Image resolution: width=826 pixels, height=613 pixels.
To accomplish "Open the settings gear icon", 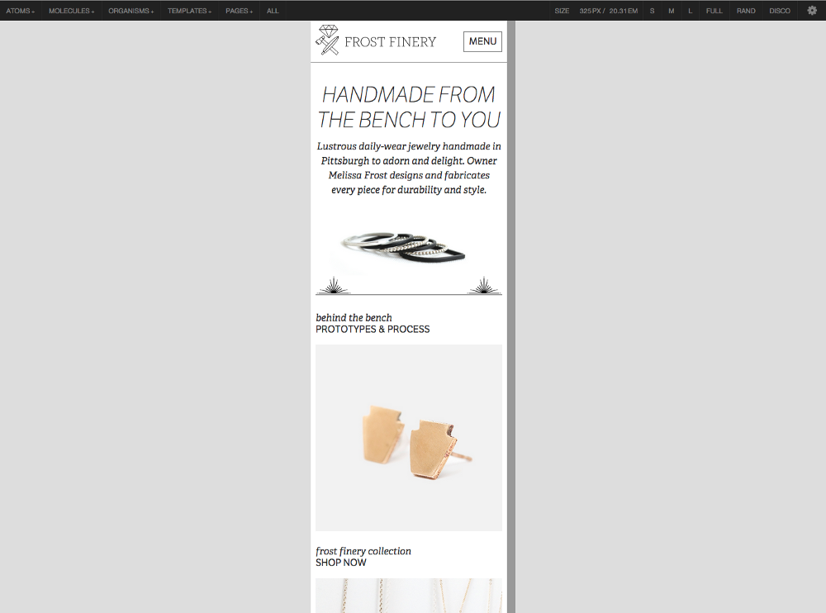I will [x=812, y=11].
